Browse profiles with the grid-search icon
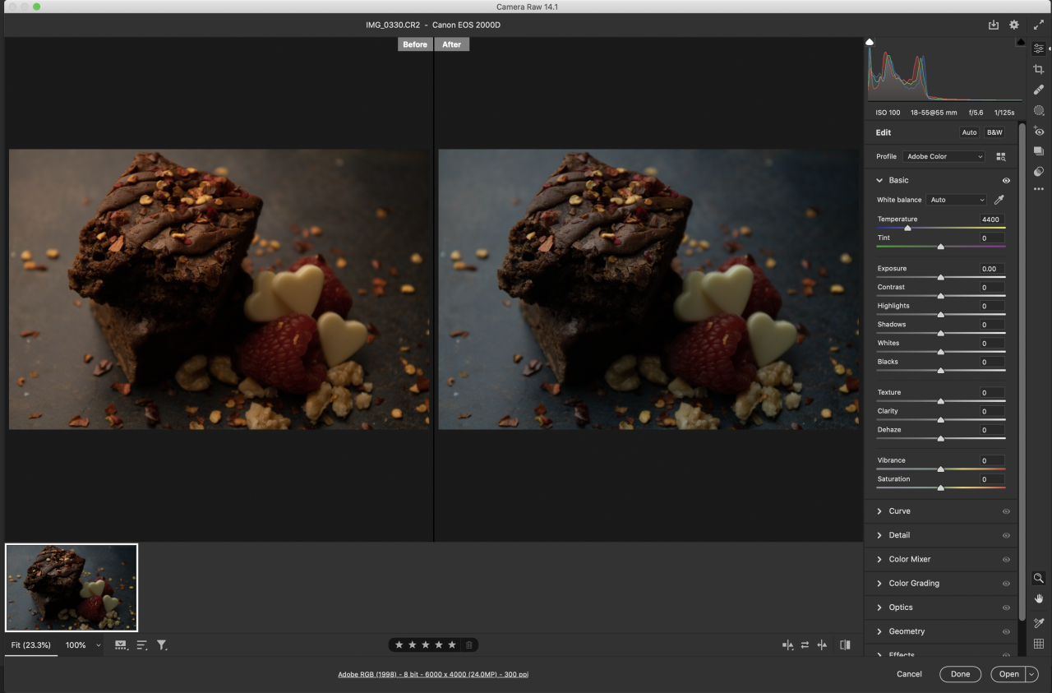The image size is (1052, 693). (1001, 156)
